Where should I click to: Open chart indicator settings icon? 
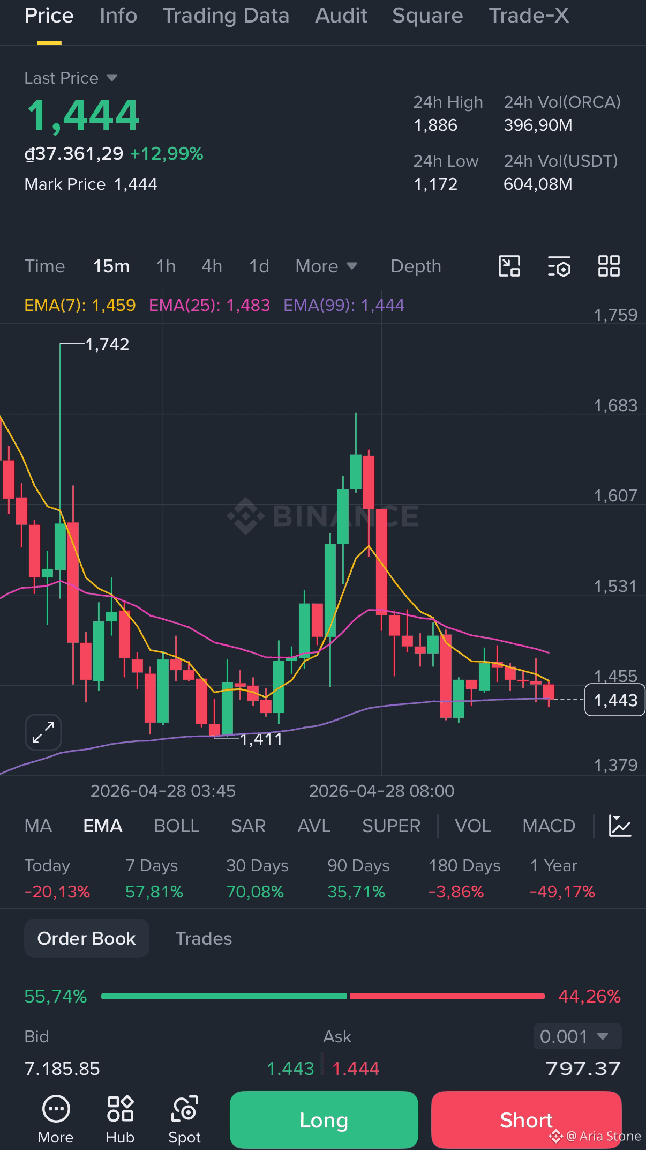coord(559,266)
